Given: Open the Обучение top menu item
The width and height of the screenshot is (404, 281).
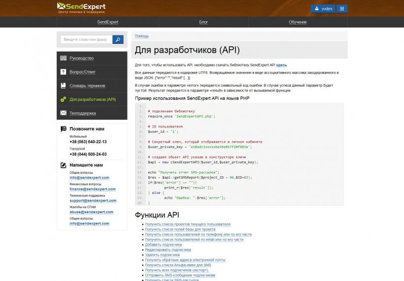Looking at the screenshot, I should [x=298, y=22].
